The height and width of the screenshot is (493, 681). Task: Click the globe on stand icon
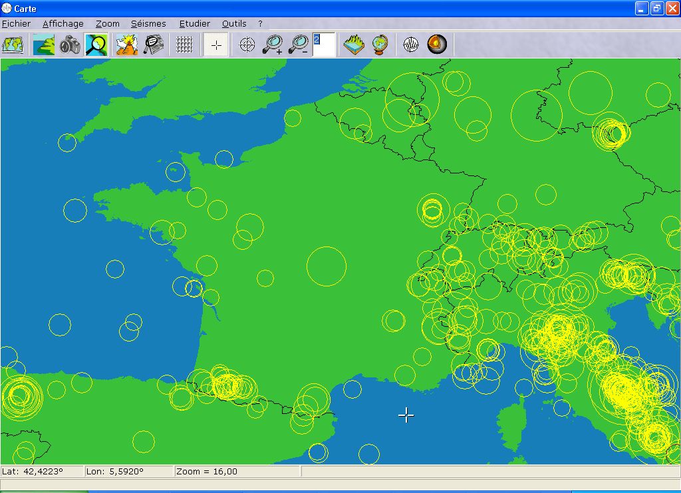coord(380,45)
